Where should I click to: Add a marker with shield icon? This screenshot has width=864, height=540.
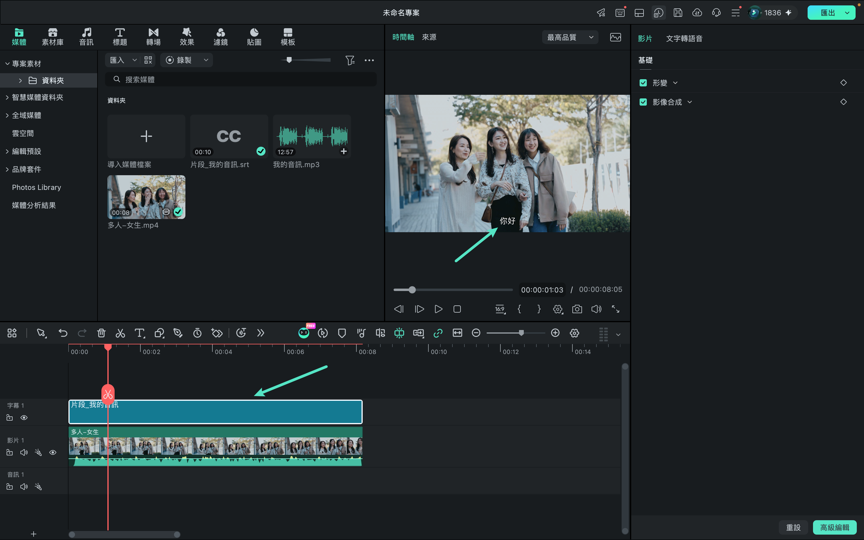342,333
